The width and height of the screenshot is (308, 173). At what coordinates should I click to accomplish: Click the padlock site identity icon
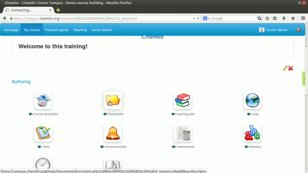pos(11,18)
